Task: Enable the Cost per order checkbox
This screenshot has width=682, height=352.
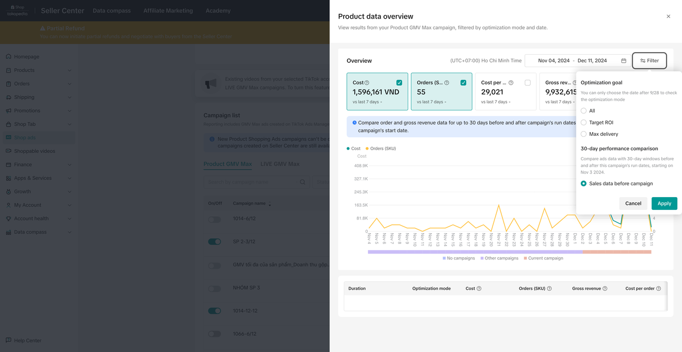Action: point(527,83)
